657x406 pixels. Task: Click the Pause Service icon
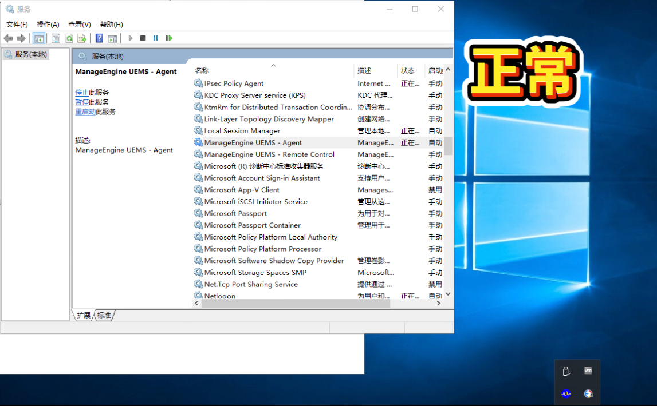pos(156,38)
